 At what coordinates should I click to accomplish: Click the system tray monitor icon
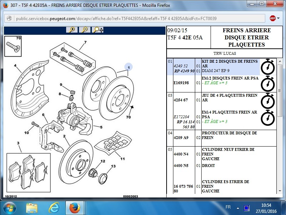tap(247, 208)
